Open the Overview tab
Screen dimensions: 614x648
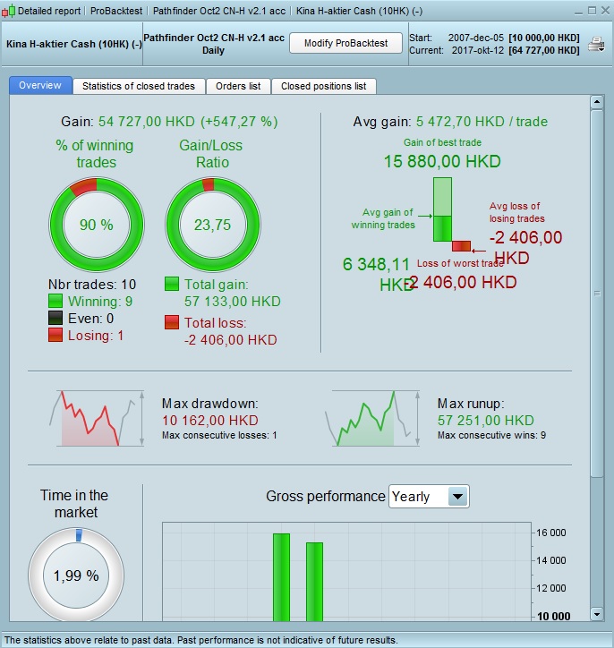point(40,86)
